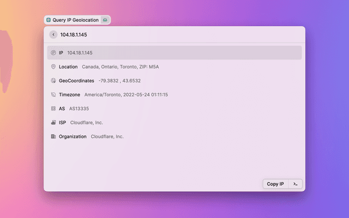Select the Location Canada, Ontario, Toronto row

click(174, 67)
